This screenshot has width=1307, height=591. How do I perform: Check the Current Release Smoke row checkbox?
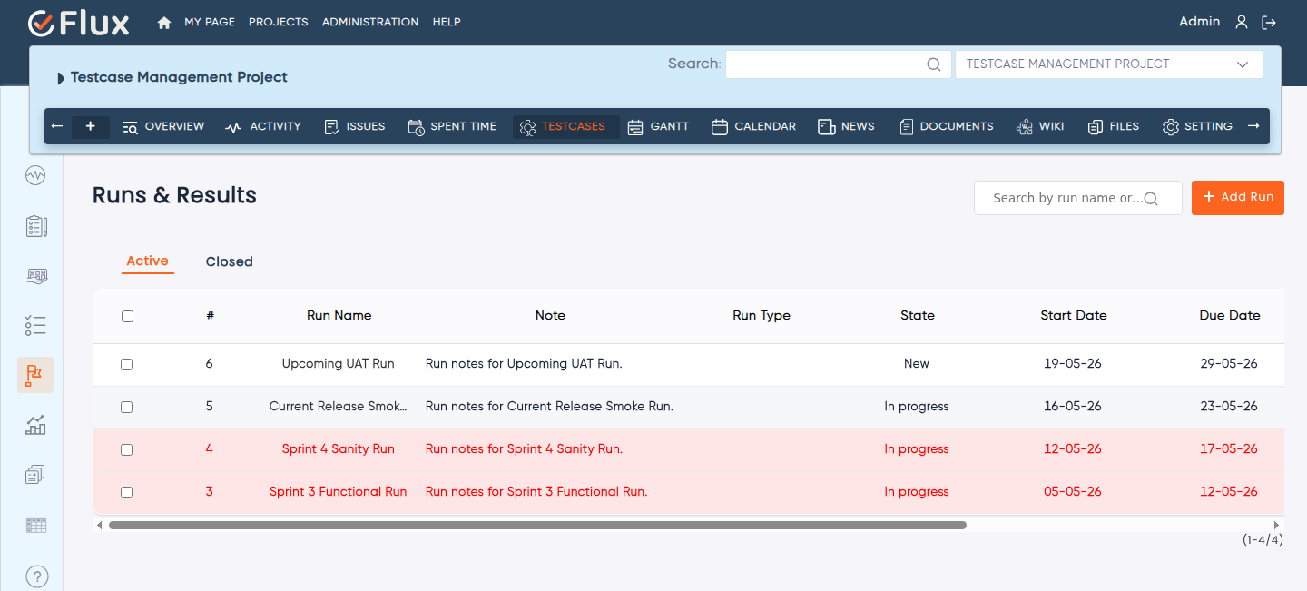coord(127,407)
